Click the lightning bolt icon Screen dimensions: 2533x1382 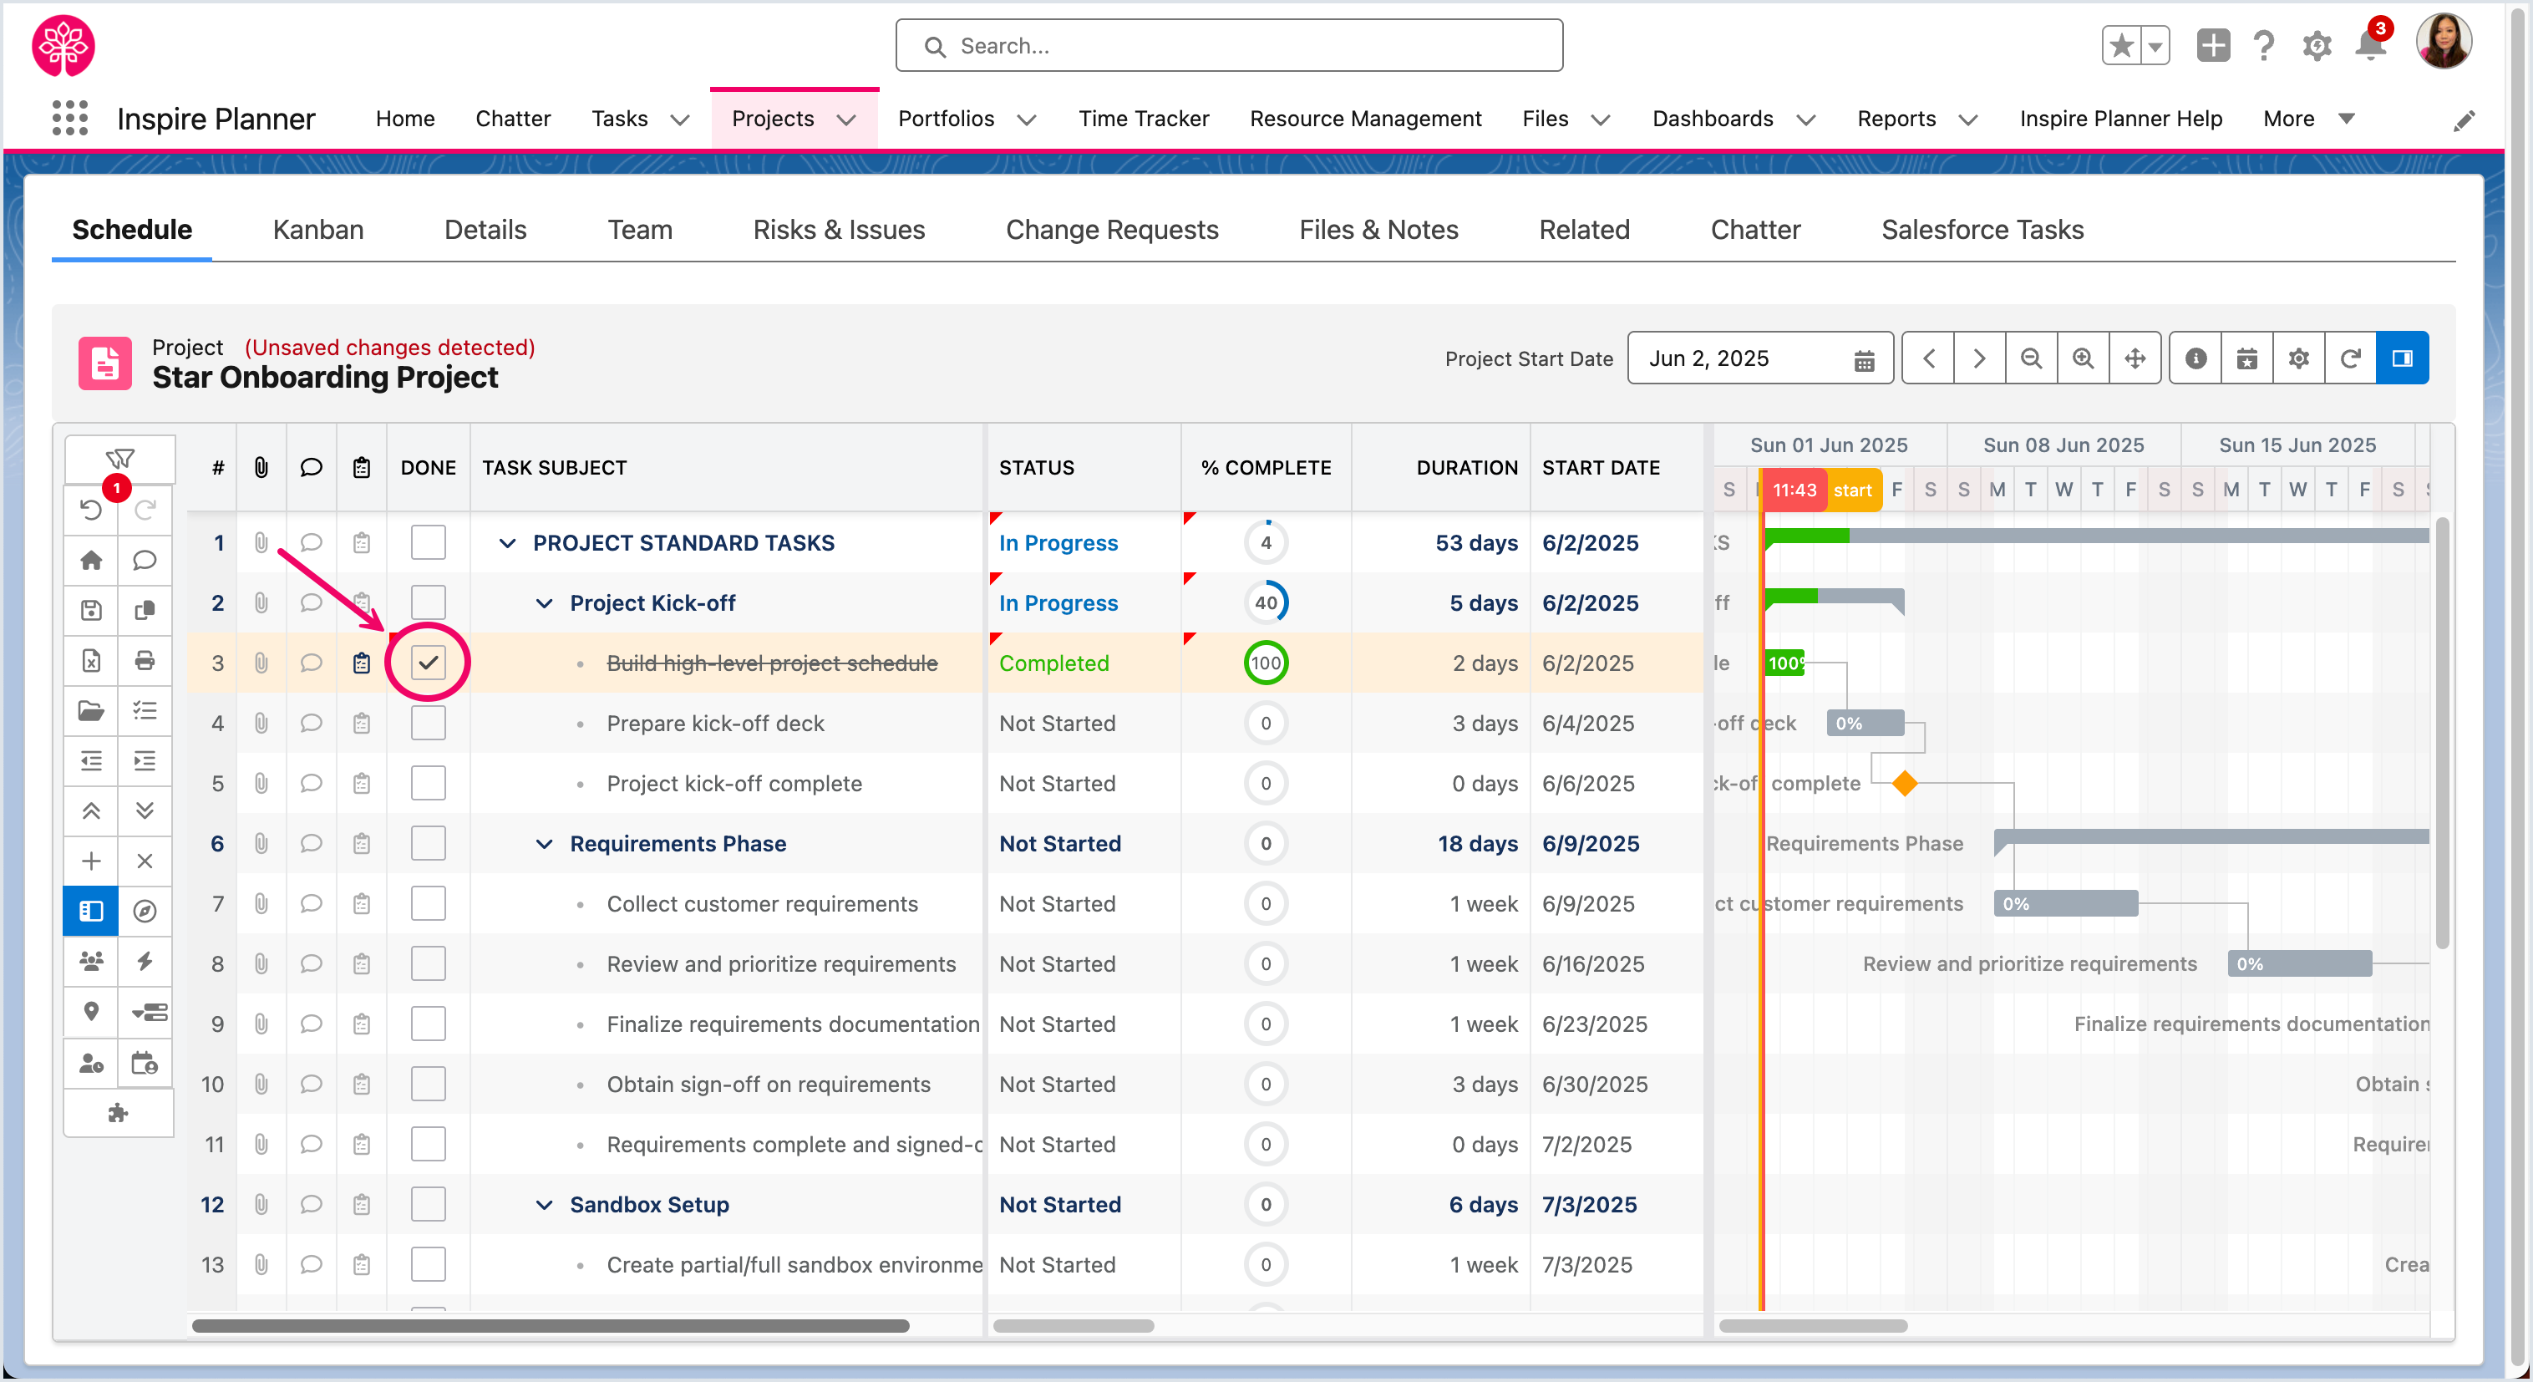(x=145, y=961)
